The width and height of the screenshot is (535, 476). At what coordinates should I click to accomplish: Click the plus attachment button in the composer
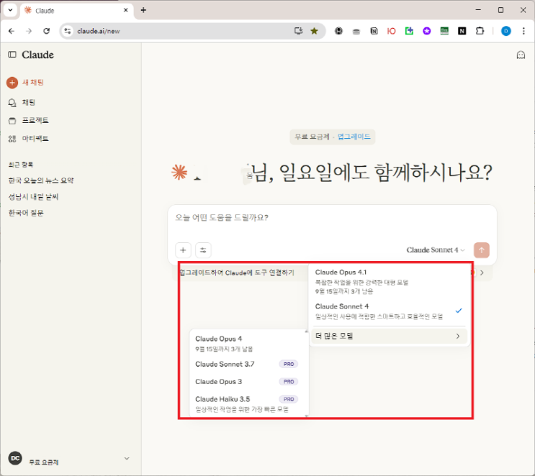(183, 250)
